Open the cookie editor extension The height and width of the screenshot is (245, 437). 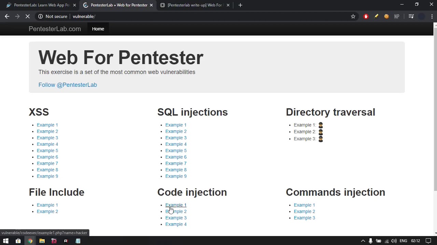tap(386, 16)
